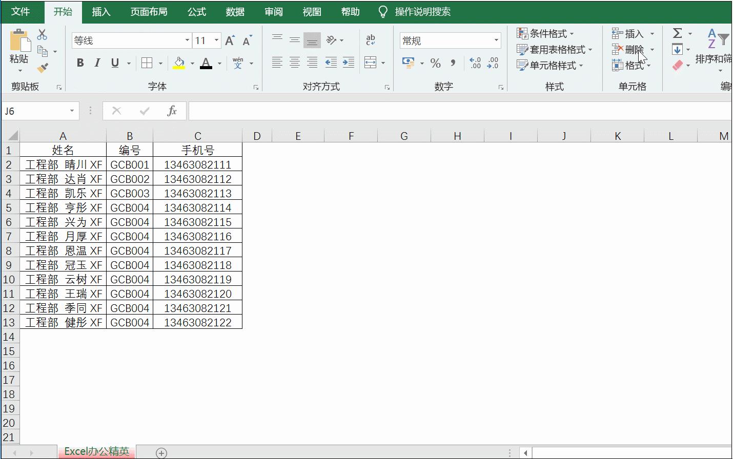
Task: Toggle underline formatting
Action: click(114, 62)
